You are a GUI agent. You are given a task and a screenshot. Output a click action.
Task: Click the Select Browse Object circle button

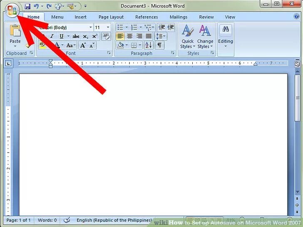[297, 205]
